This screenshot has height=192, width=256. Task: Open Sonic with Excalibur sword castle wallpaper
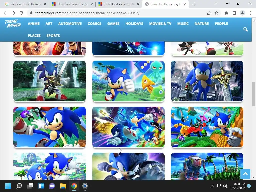[x=207, y=81]
